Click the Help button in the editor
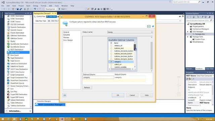This screenshot has width=215, height=121. 147,95
